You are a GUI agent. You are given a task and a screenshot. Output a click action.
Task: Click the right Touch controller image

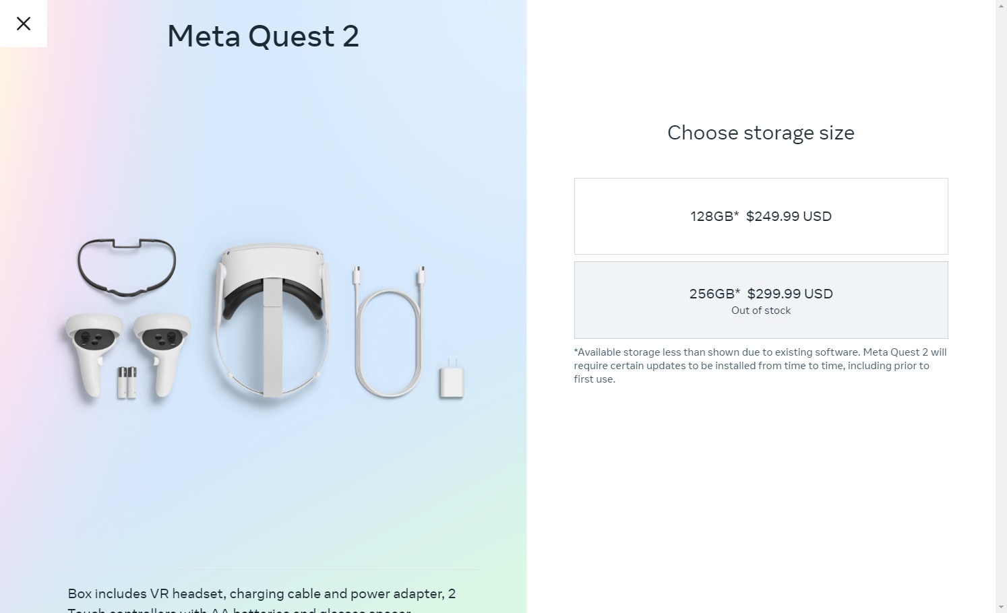(x=162, y=352)
